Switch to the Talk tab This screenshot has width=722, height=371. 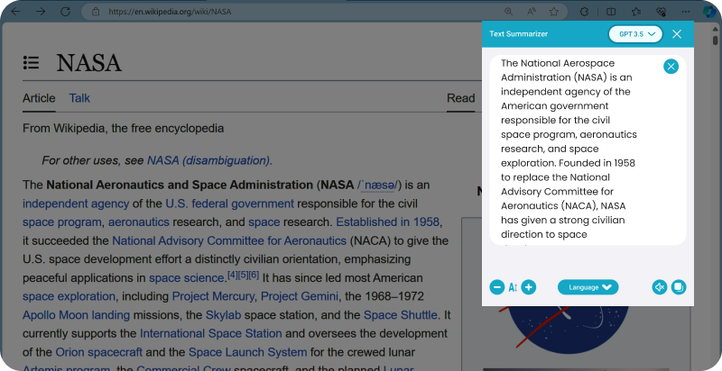coord(79,98)
